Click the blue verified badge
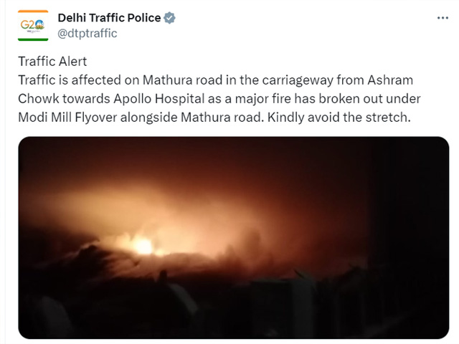 (169, 18)
